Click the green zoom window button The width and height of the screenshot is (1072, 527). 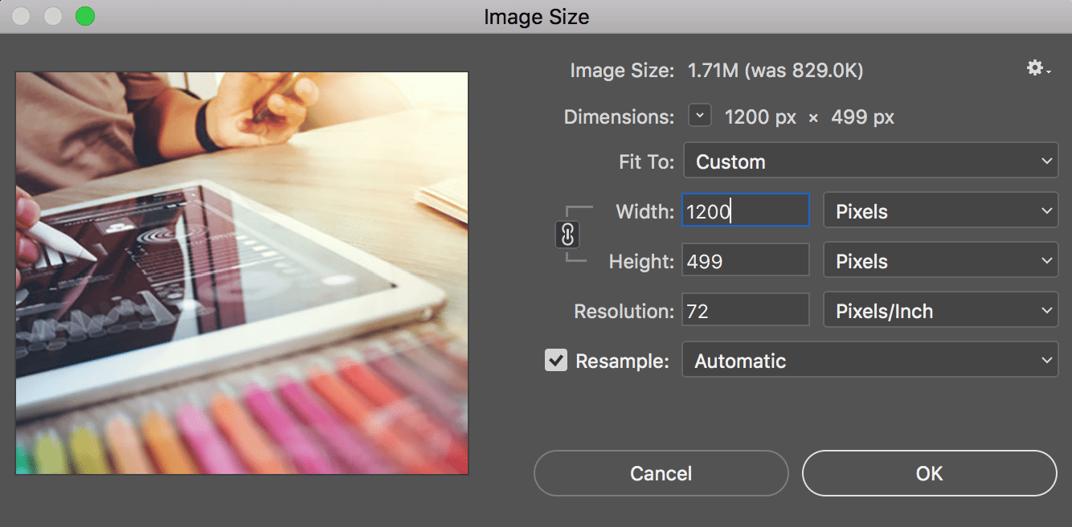point(84,15)
